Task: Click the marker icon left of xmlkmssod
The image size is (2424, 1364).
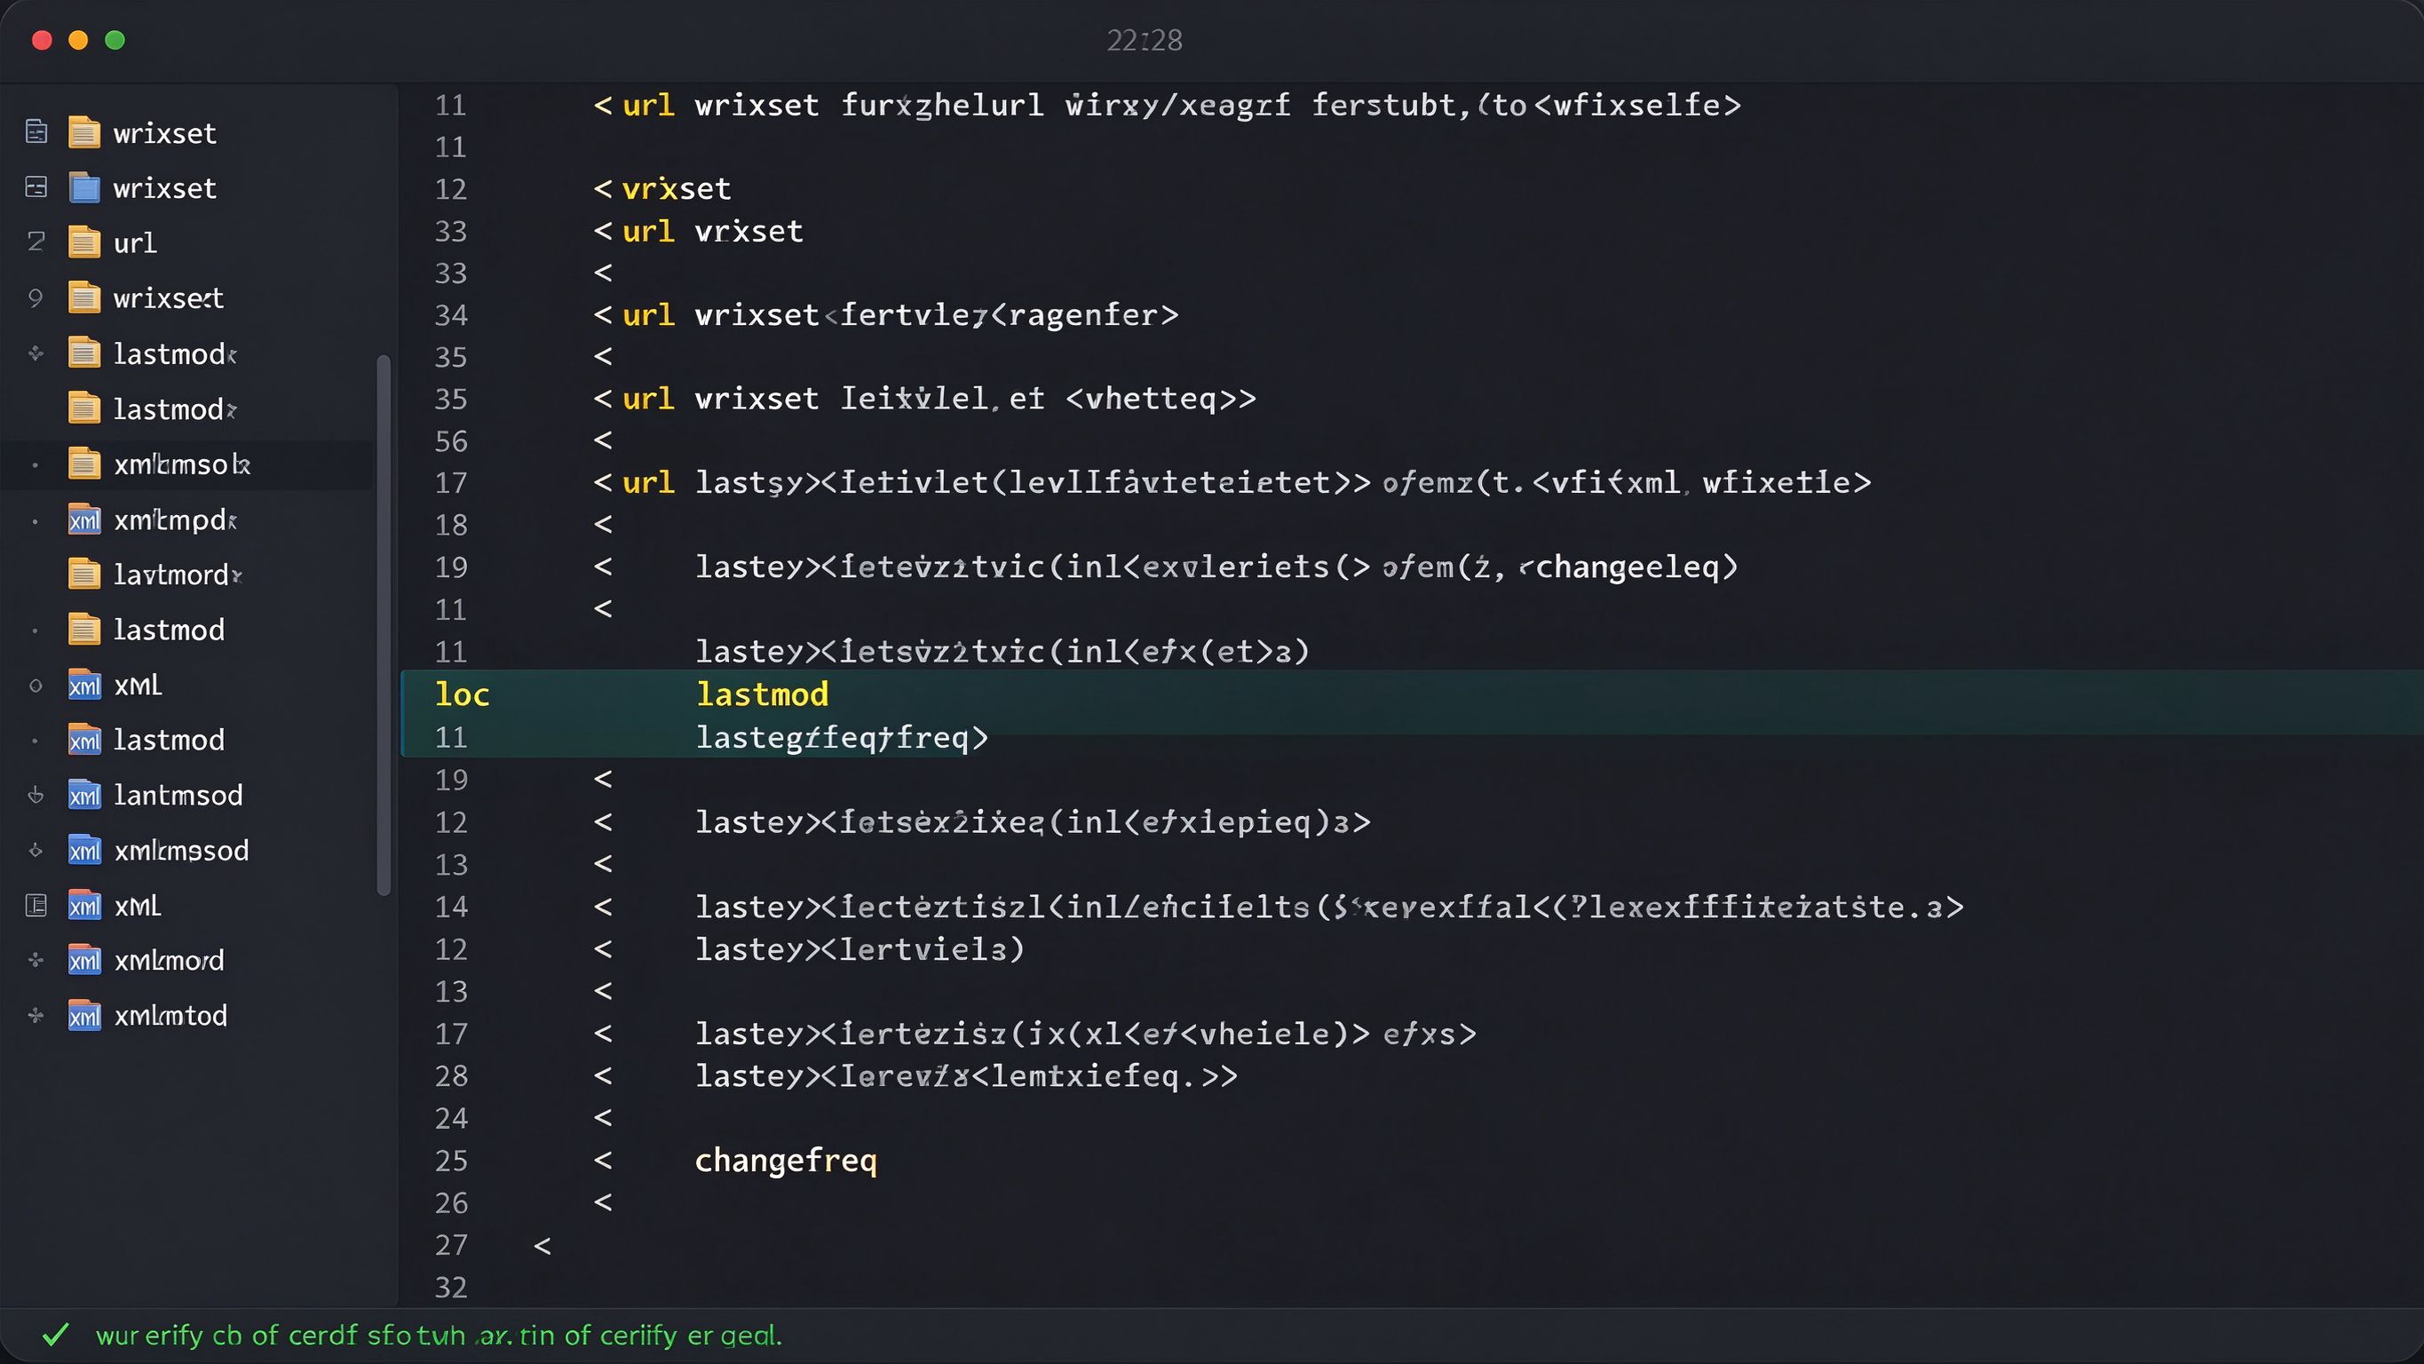Action: [36, 850]
